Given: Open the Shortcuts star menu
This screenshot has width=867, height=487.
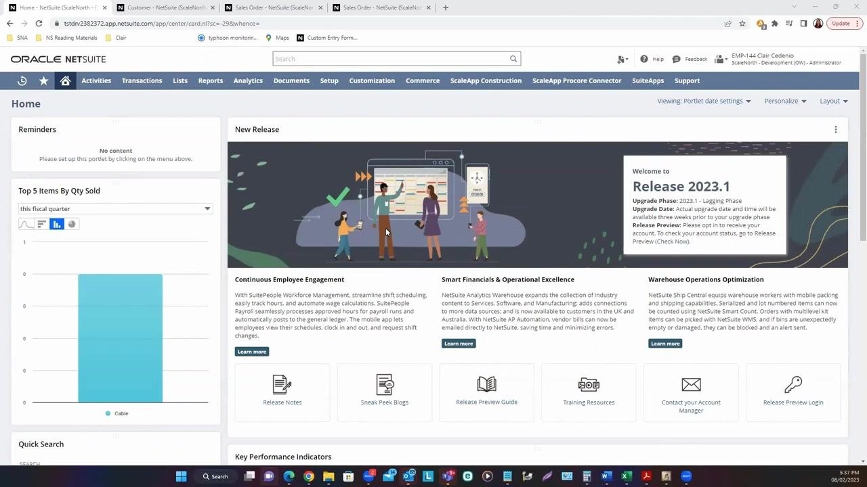Looking at the screenshot, I should 43,80.
